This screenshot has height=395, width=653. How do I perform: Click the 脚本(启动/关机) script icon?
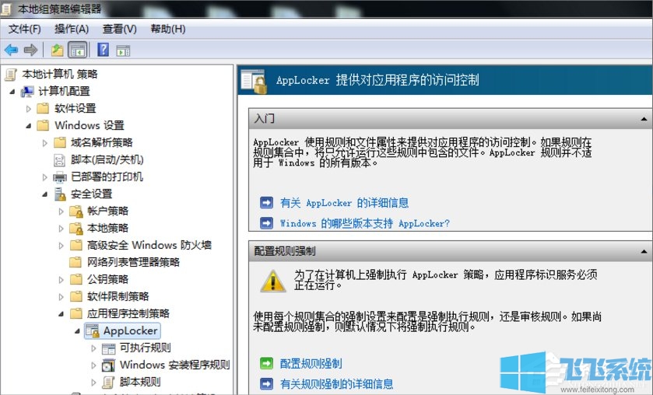(59, 159)
